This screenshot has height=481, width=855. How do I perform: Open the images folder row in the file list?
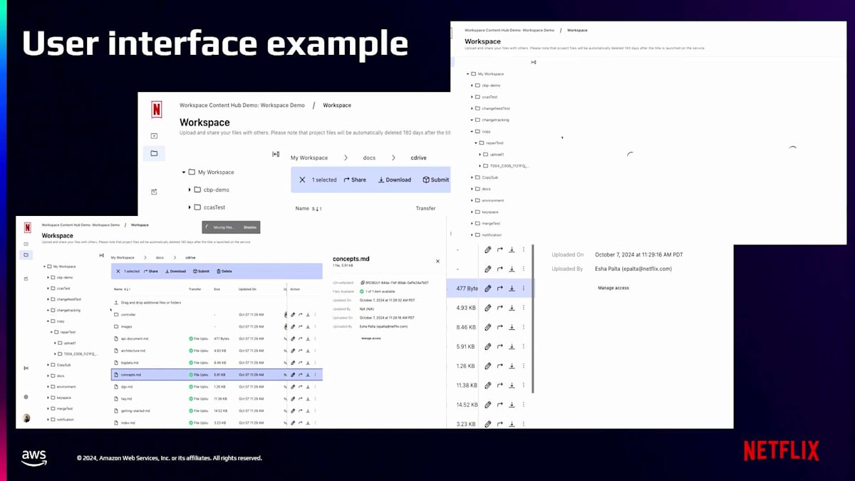217,326
